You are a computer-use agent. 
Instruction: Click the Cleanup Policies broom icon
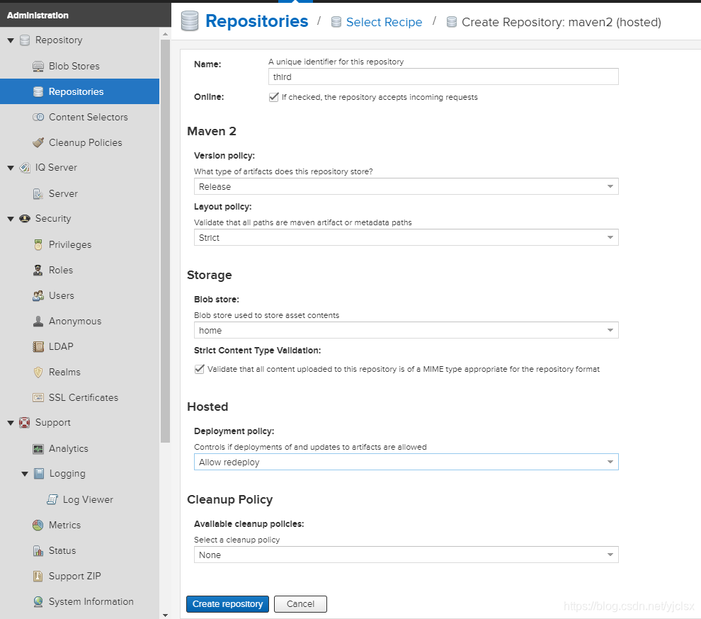click(38, 142)
